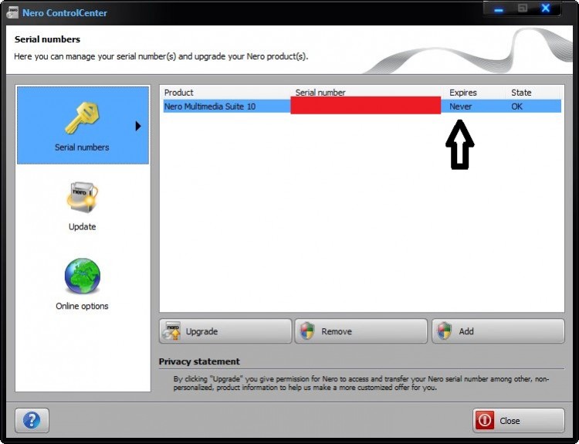Click the Remove button
The height and width of the screenshot is (444, 579).
coord(361,331)
